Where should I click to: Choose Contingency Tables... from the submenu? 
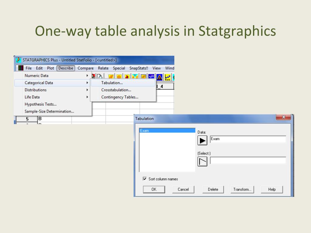point(123,97)
